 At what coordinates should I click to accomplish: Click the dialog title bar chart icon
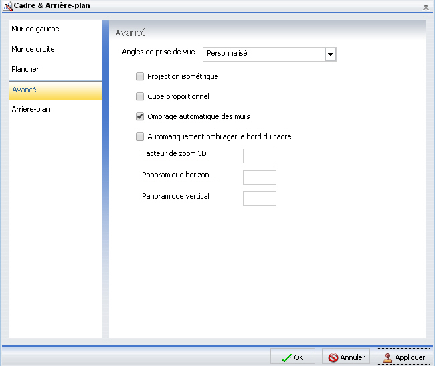point(7,6)
